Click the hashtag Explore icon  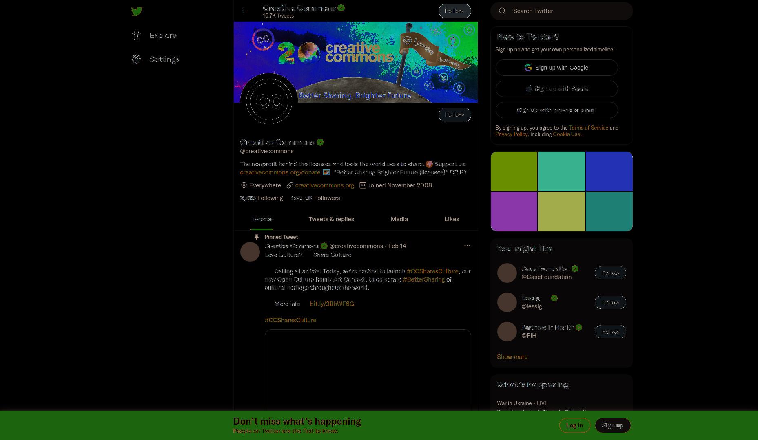pos(136,35)
